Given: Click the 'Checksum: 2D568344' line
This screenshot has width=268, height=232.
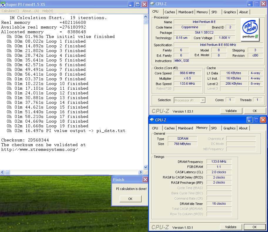Looking at the screenshot, I should pos(25,140).
